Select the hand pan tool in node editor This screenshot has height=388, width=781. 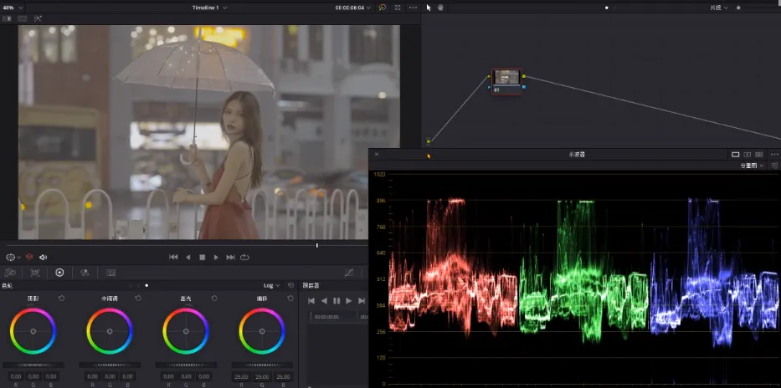pyautogui.click(x=441, y=7)
